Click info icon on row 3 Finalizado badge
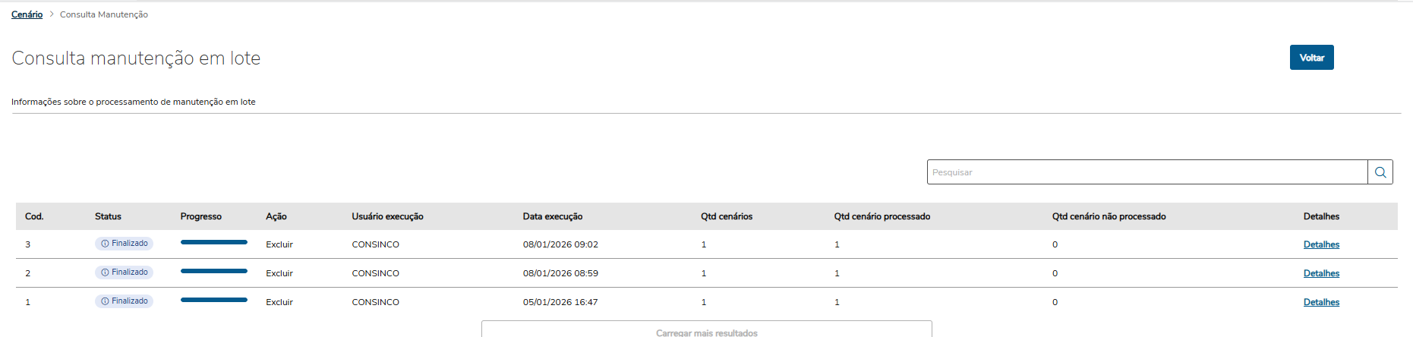The width and height of the screenshot is (1413, 337). 105,244
